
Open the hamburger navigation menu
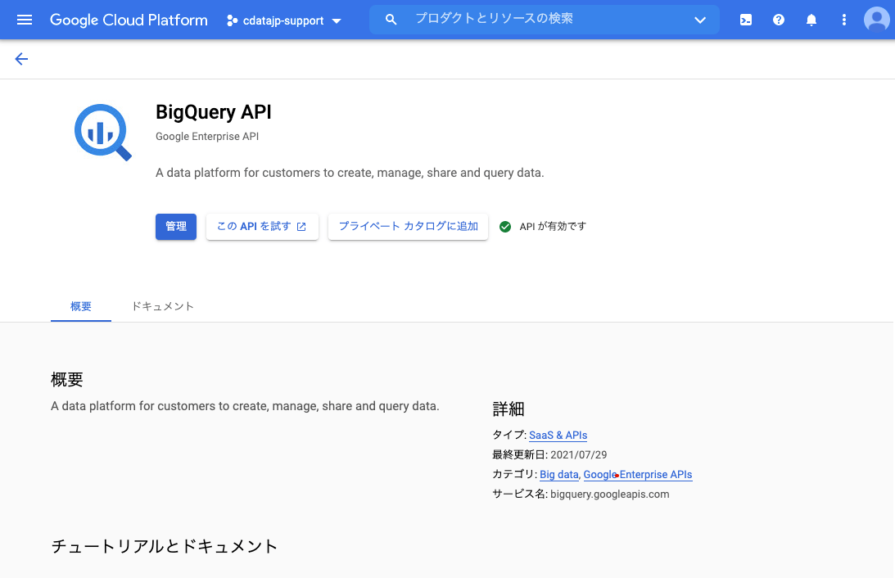coord(25,20)
